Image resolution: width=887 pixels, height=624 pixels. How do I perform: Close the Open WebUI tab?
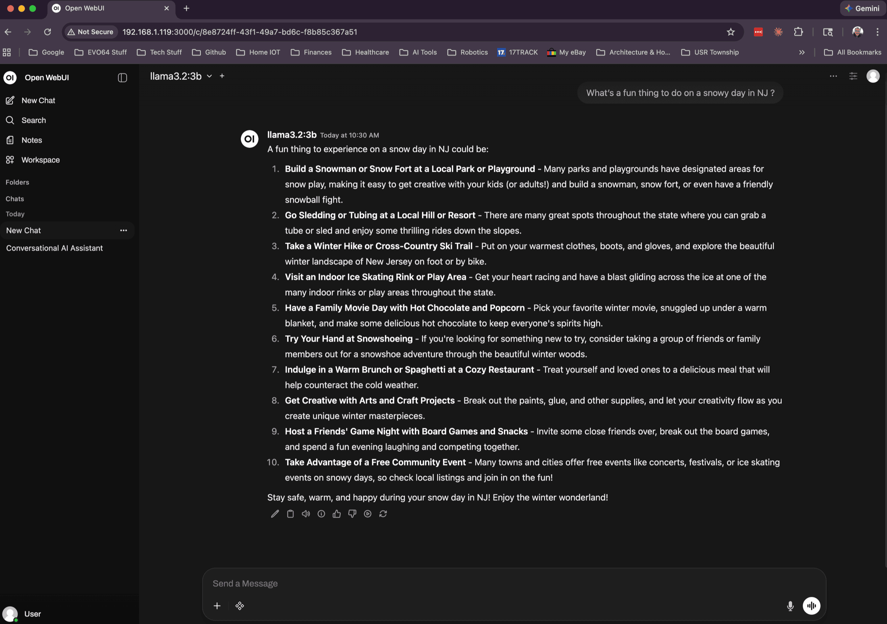pyautogui.click(x=167, y=8)
